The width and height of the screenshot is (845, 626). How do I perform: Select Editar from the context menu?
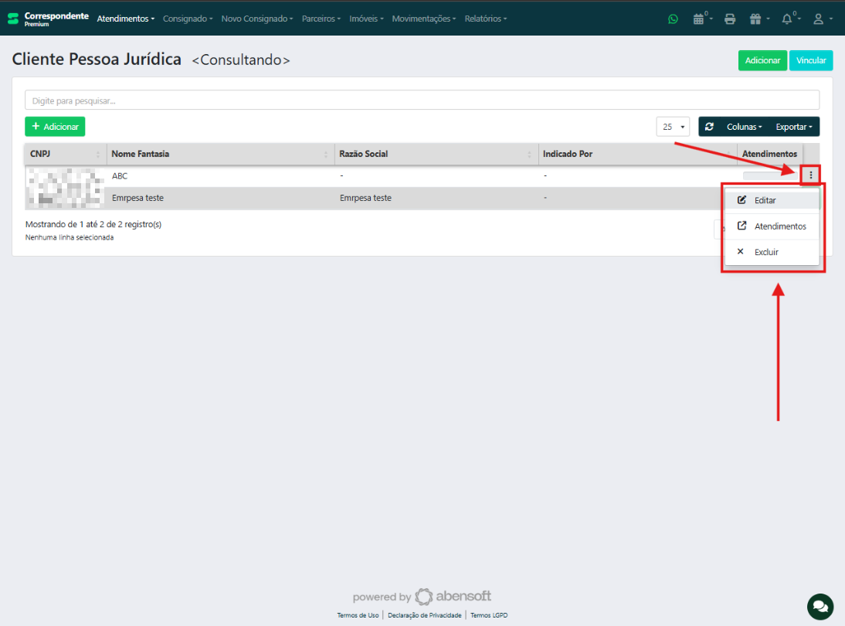[x=765, y=200]
